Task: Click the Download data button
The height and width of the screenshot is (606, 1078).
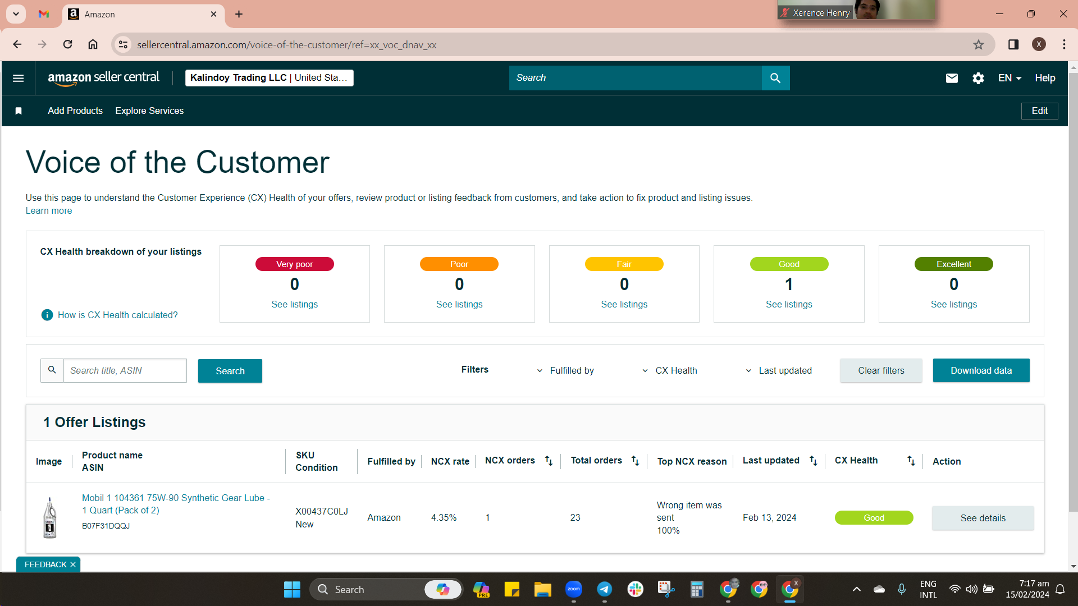Action: 981,370
